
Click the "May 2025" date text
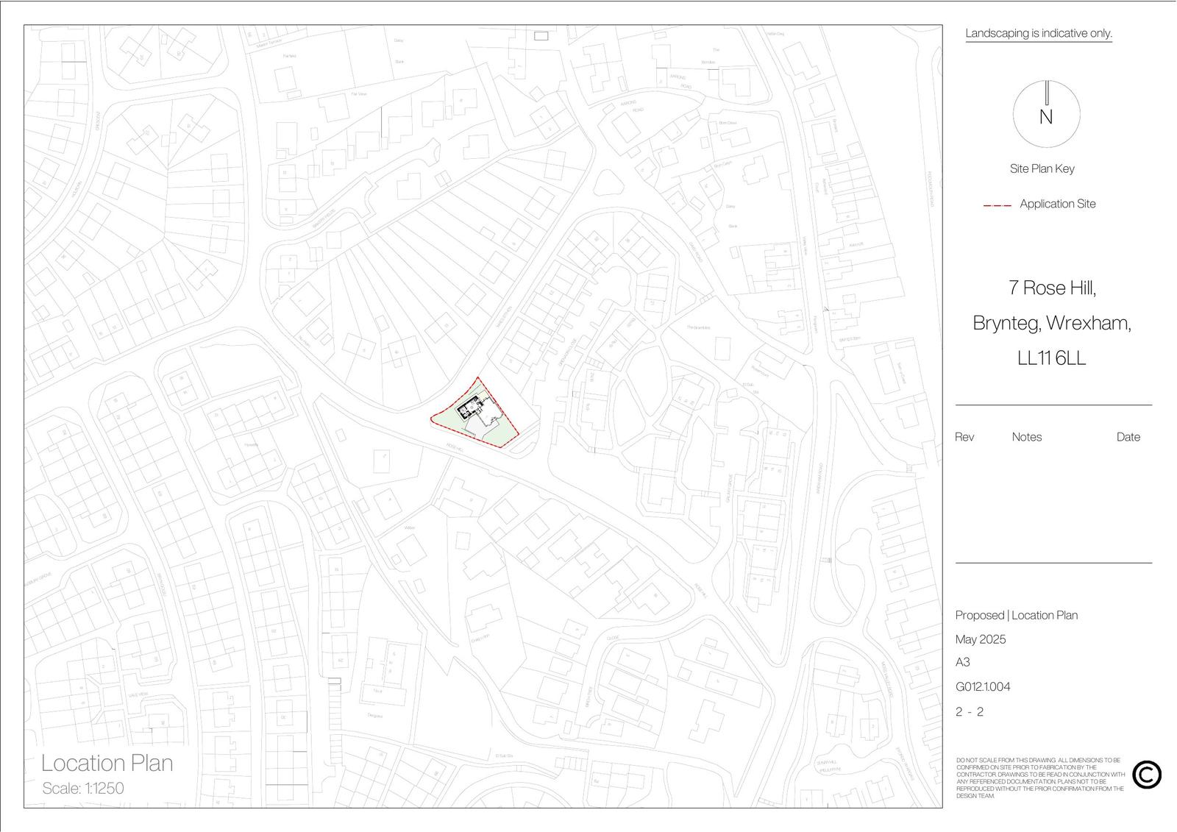980,639
